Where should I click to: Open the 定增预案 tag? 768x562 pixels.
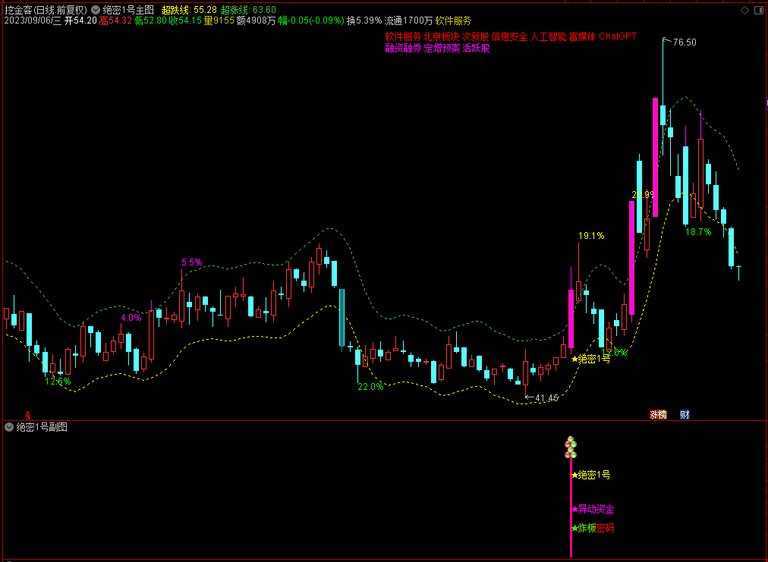point(442,49)
